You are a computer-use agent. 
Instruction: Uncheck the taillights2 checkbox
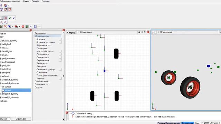(x=0, y=44)
